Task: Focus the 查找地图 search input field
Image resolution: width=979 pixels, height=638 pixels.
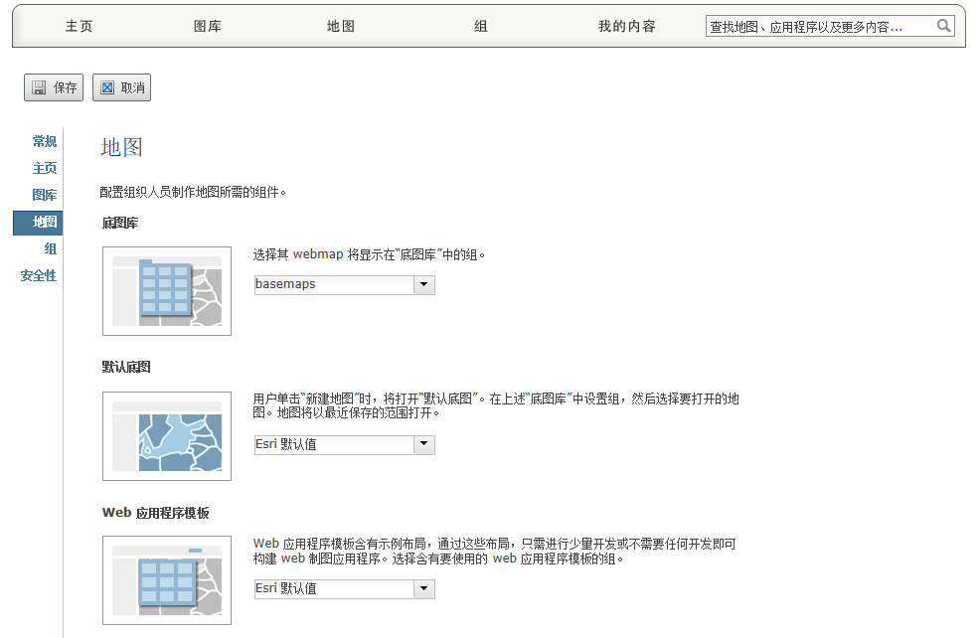Action: pyautogui.click(x=818, y=27)
